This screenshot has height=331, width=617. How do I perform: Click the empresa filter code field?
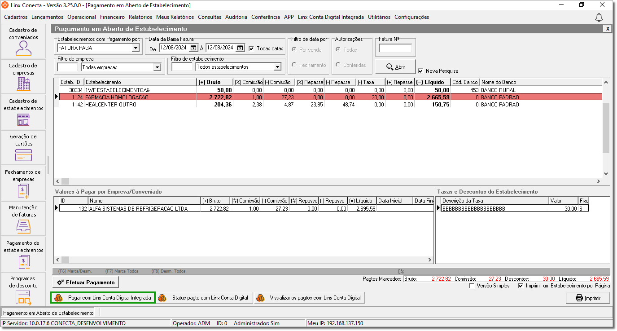[68, 67]
